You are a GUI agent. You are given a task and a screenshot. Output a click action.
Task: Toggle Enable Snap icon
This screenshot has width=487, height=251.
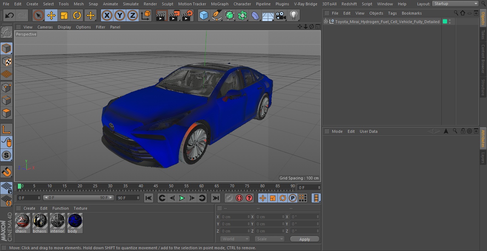6,172
